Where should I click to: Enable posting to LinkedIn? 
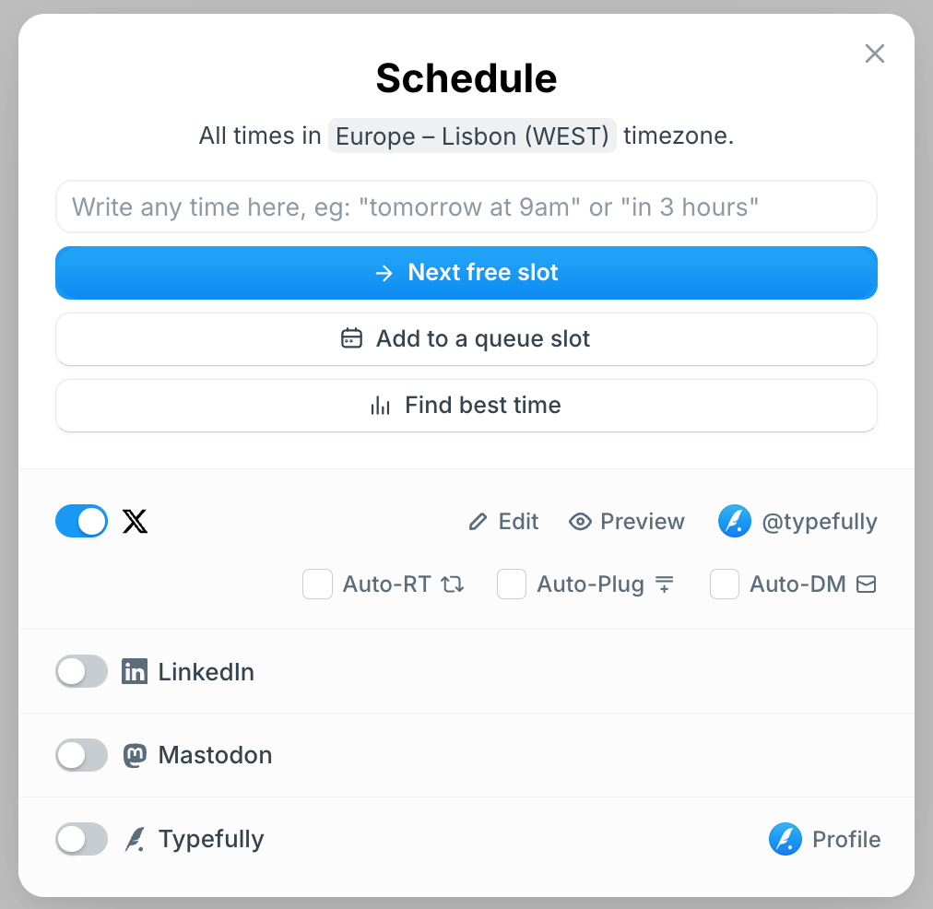click(81, 671)
